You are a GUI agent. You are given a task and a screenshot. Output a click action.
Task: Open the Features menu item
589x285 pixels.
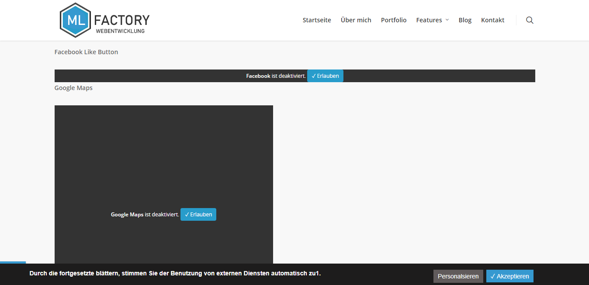point(429,20)
